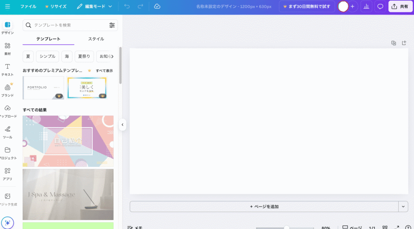This screenshot has height=229, width=414.
Task: Open the テキスト text panel
Action: (x=7, y=69)
